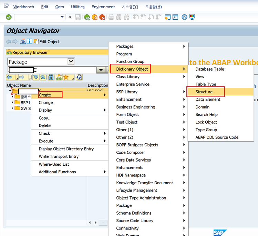The height and width of the screenshot is (236, 258).
Task: Click the blue information icon
Action: coord(30,41)
